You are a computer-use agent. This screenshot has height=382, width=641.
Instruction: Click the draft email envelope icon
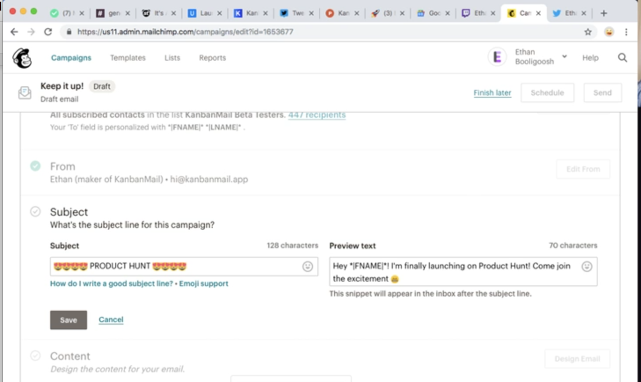pos(25,92)
